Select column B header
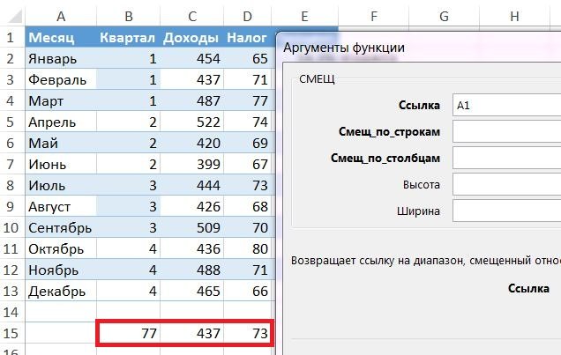This screenshot has height=355, width=561. point(128,16)
